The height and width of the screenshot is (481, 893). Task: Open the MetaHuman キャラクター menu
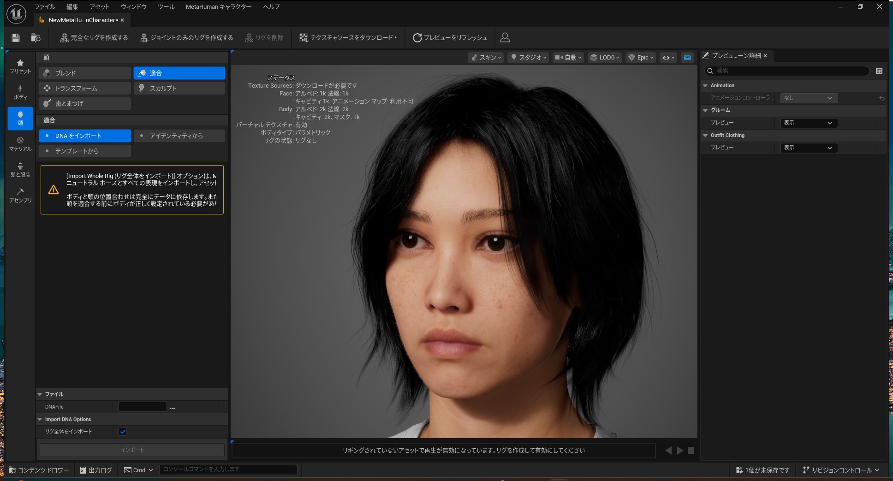219,6
